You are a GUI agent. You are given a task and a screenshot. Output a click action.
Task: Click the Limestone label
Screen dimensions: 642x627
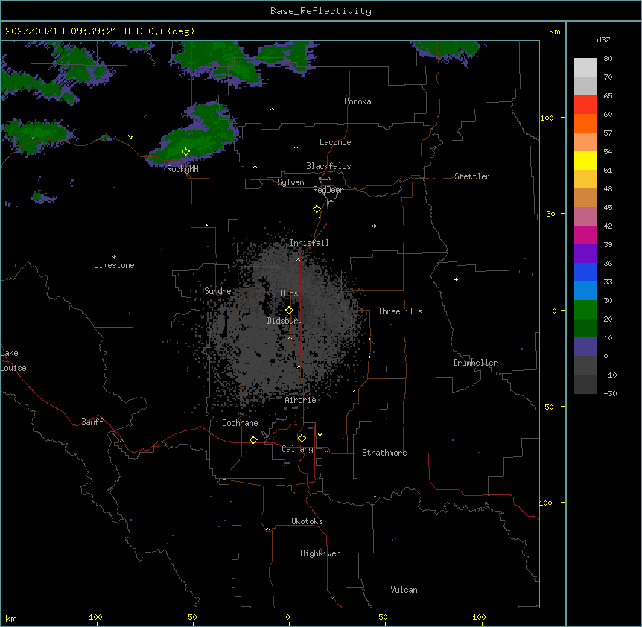coord(114,265)
